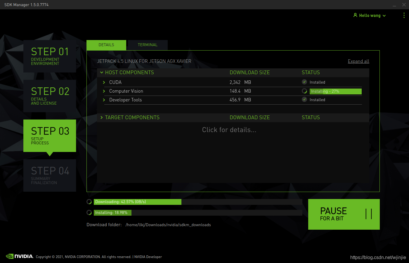The height and width of the screenshot is (263, 409).
Task: Open the three-dot options menu
Action: click(404, 15)
